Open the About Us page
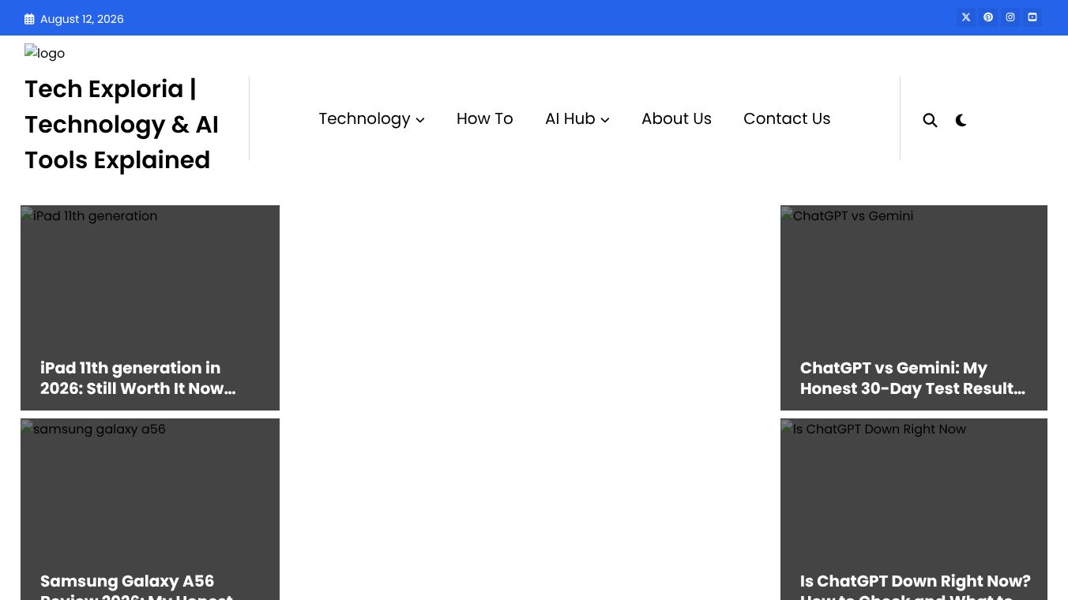 pos(676,118)
